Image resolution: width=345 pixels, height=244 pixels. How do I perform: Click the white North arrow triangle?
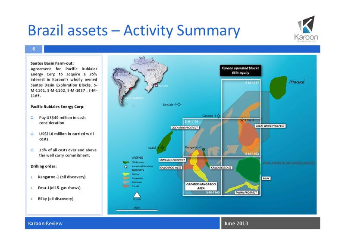pyautogui.click(x=137, y=195)
